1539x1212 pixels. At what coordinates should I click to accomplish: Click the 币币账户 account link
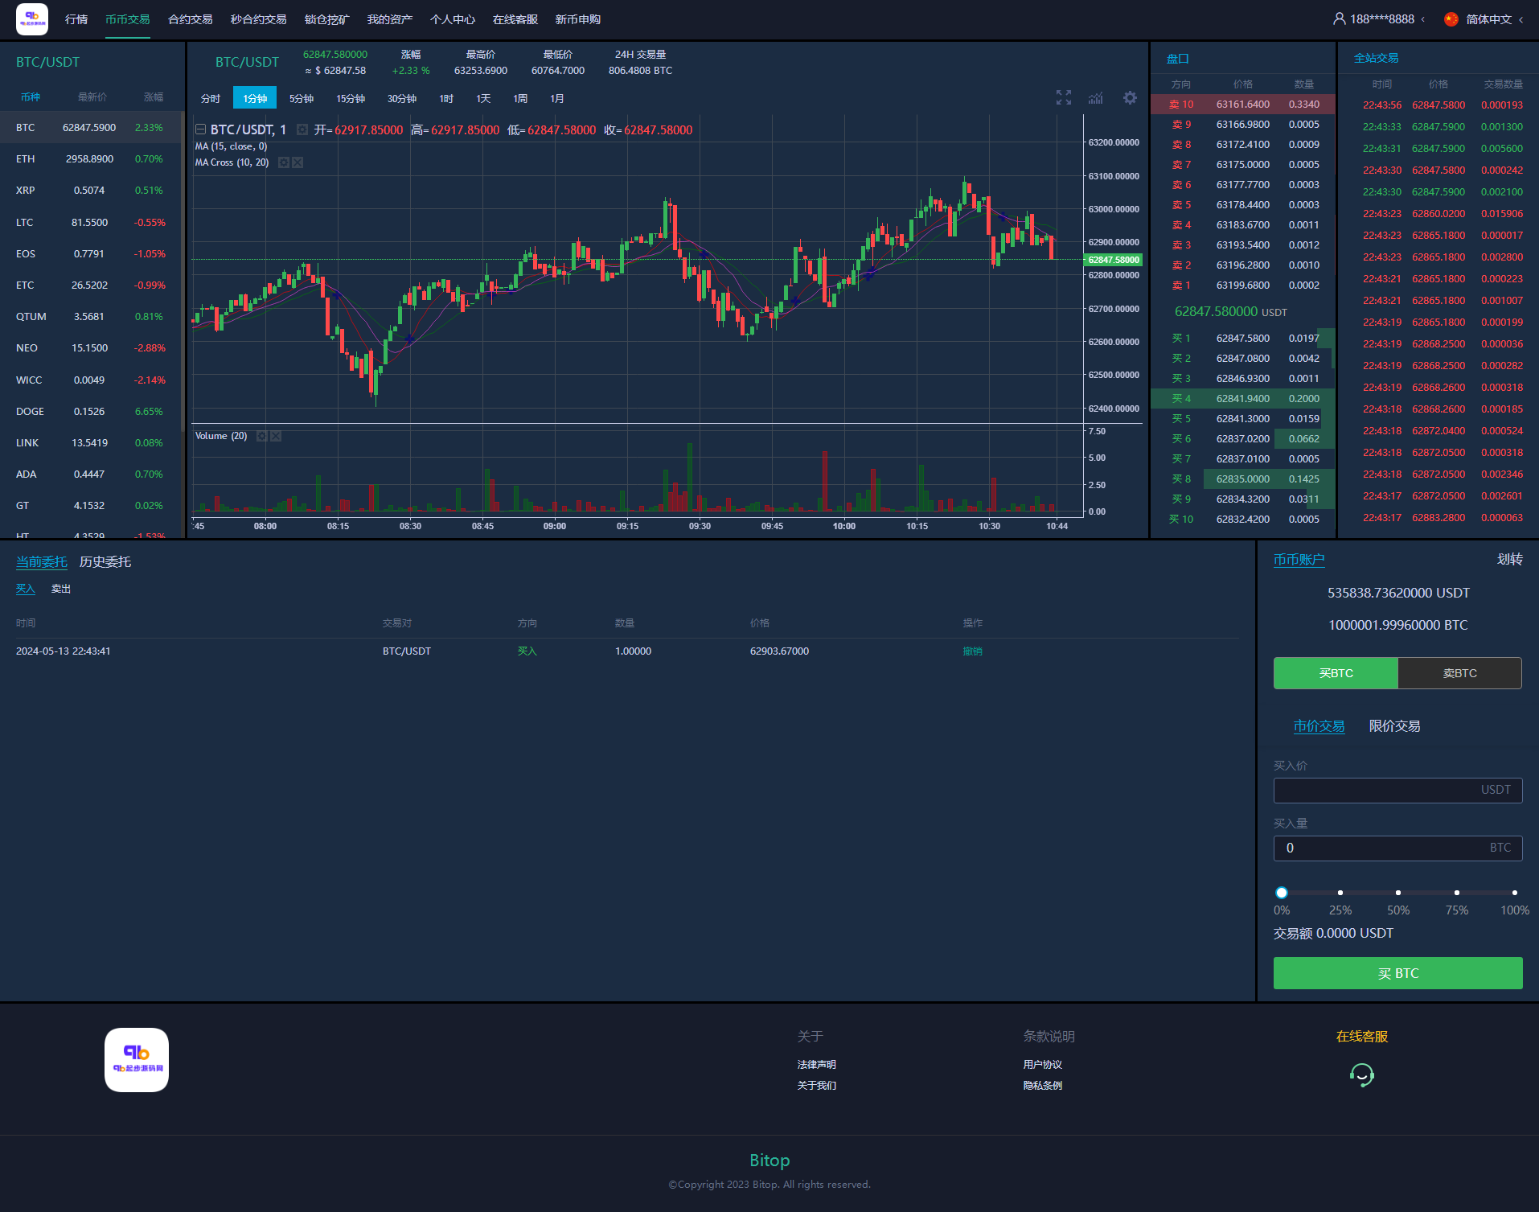coord(1299,560)
